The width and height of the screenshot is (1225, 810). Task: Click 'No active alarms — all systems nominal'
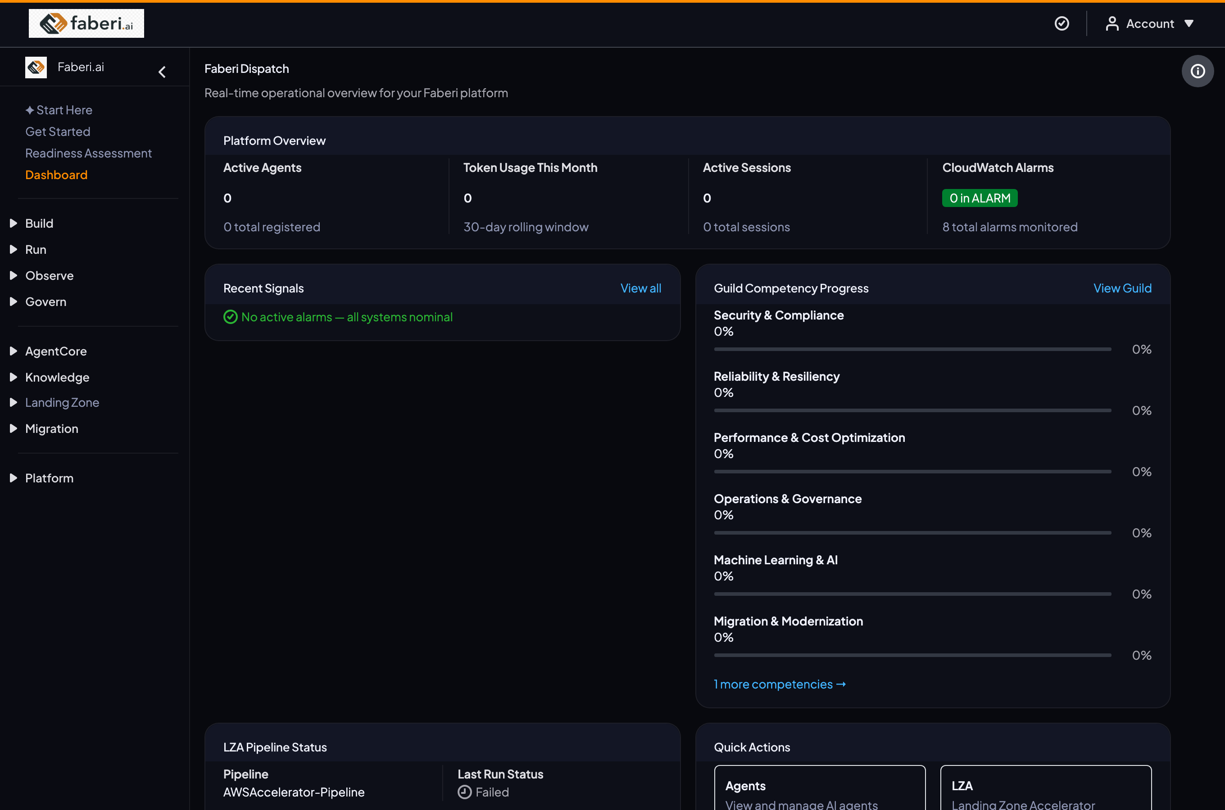pos(347,317)
